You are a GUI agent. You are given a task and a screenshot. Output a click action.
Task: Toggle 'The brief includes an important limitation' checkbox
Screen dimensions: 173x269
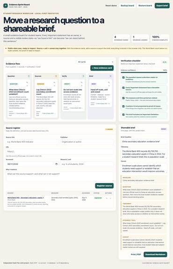(x=123, y=115)
